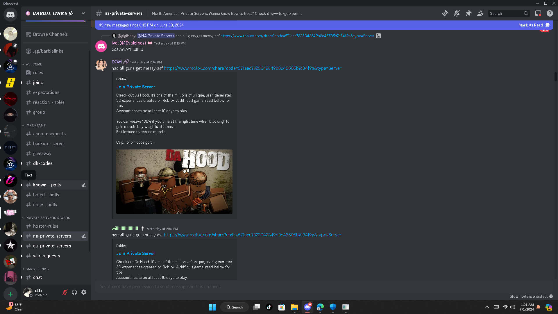Viewport: 558px width, 314px height.
Task: Open the backup - server channel
Action: pos(56,144)
